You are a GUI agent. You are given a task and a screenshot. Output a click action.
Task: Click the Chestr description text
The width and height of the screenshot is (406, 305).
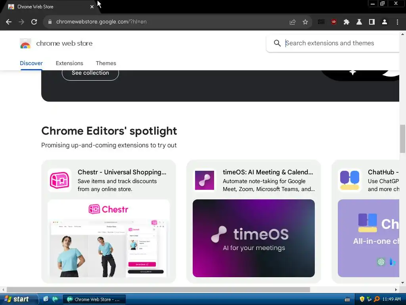click(x=117, y=185)
